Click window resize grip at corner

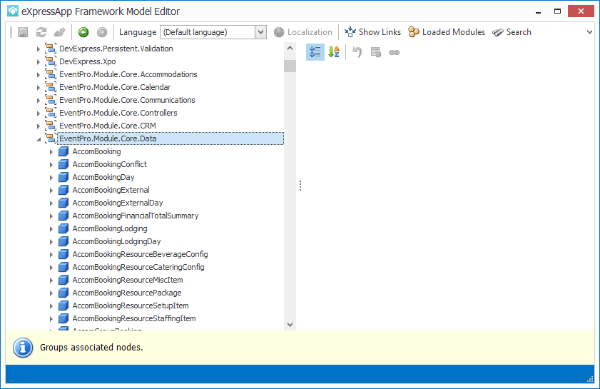click(x=590, y=379)
